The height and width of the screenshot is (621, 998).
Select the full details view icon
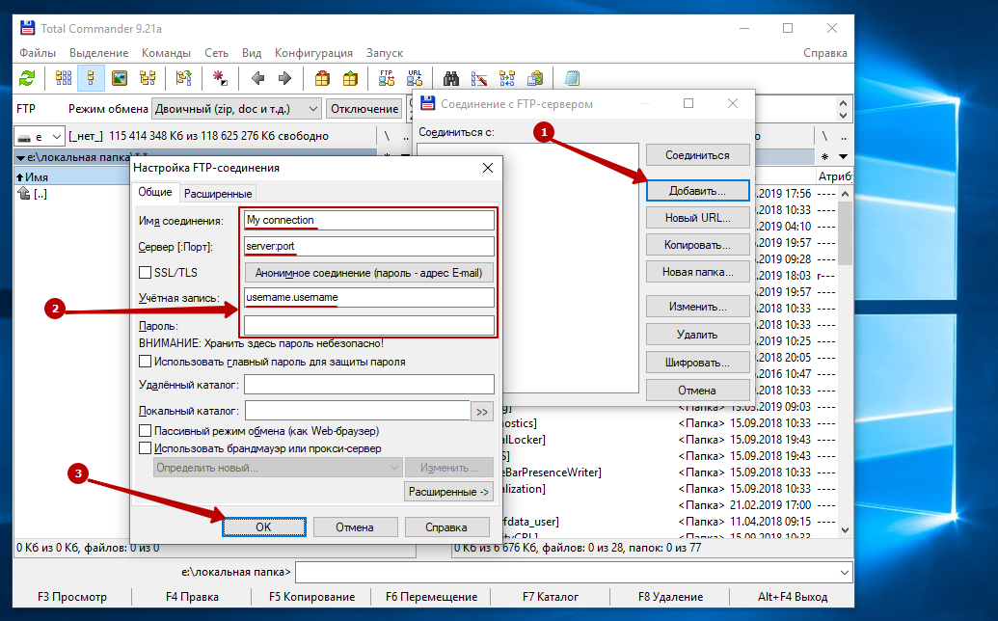pyautogui.click(x=91, y=78)
